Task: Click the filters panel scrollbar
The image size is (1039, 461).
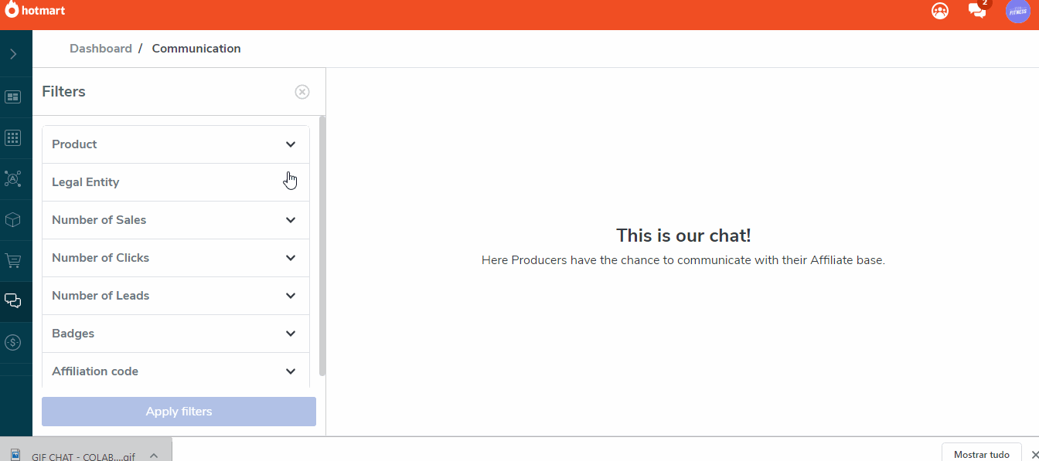Action: click(x=322, y=246)
